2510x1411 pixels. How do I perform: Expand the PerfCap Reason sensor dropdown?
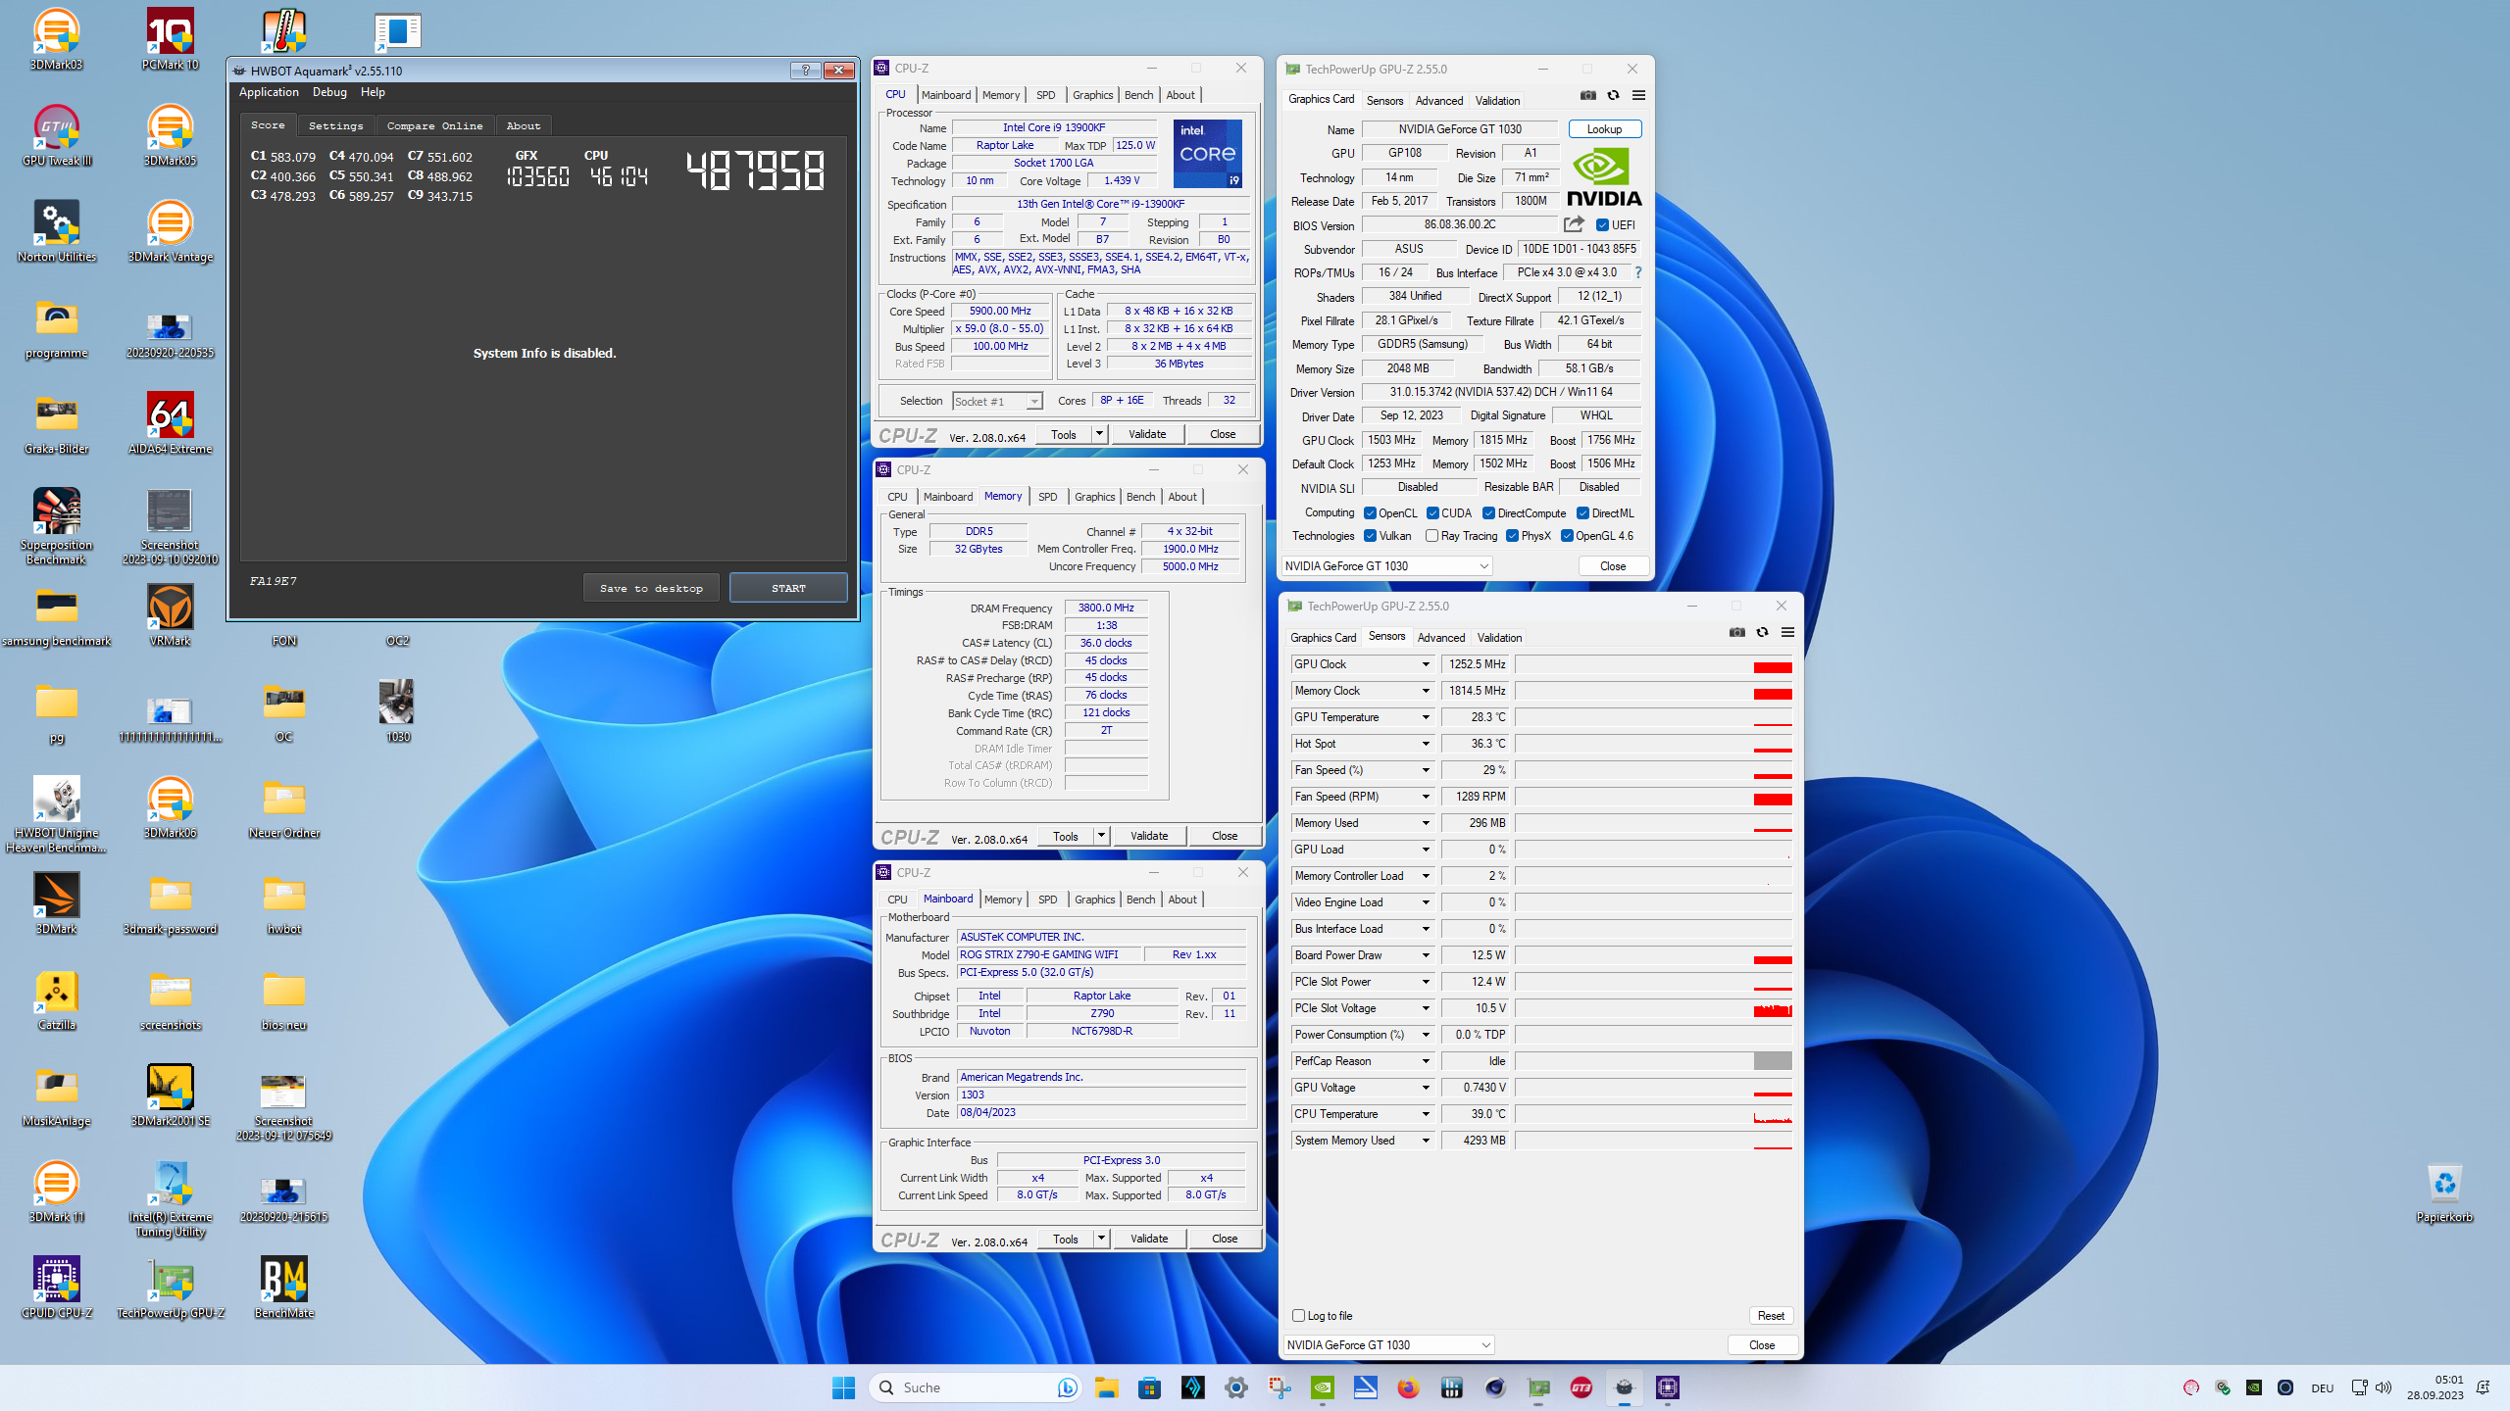pyautogui.click(x=1426, y=1061)
